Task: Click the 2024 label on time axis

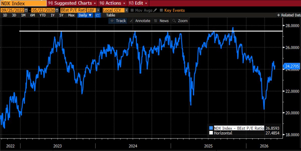Action: point(133,146)
